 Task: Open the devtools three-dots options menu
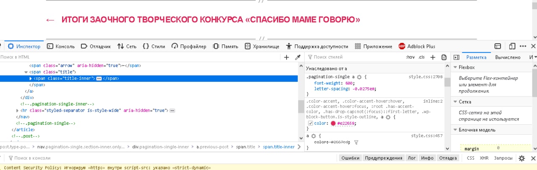523,46
